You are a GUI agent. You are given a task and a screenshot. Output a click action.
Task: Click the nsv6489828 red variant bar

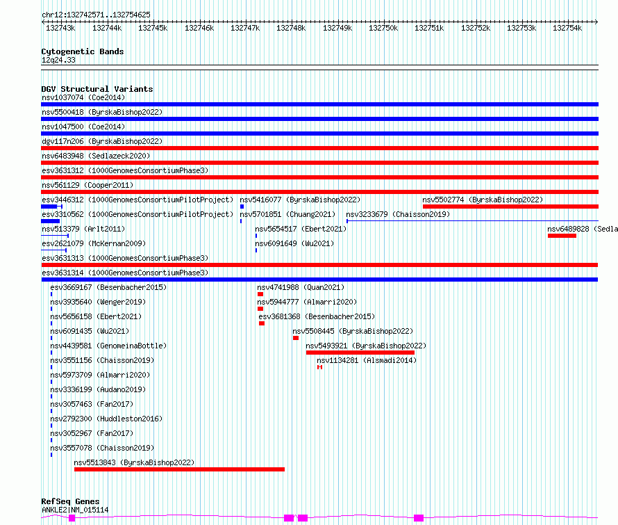click(562, 236)
